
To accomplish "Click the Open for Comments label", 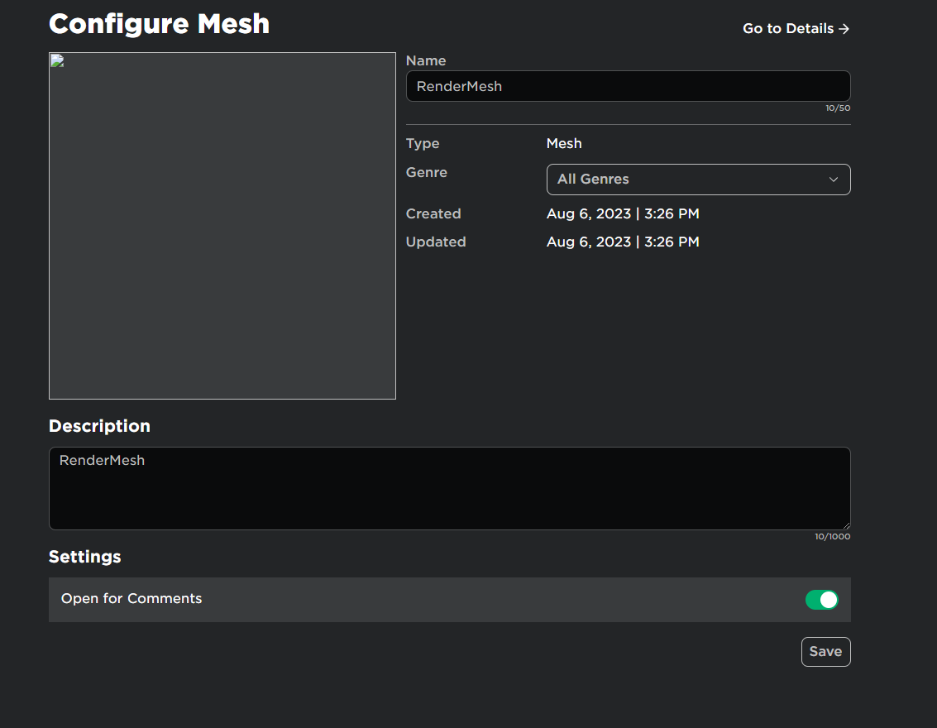I will tap(131, 598).
